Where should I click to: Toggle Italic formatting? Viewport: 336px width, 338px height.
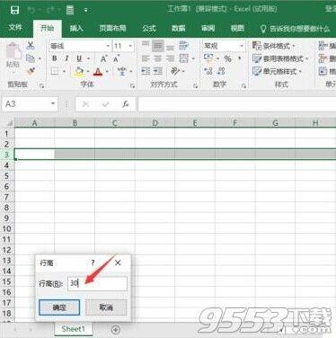(66, 58)
